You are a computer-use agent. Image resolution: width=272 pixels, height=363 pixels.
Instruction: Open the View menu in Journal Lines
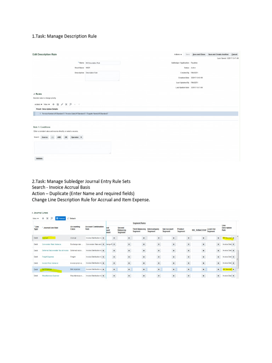coord(36,218)
